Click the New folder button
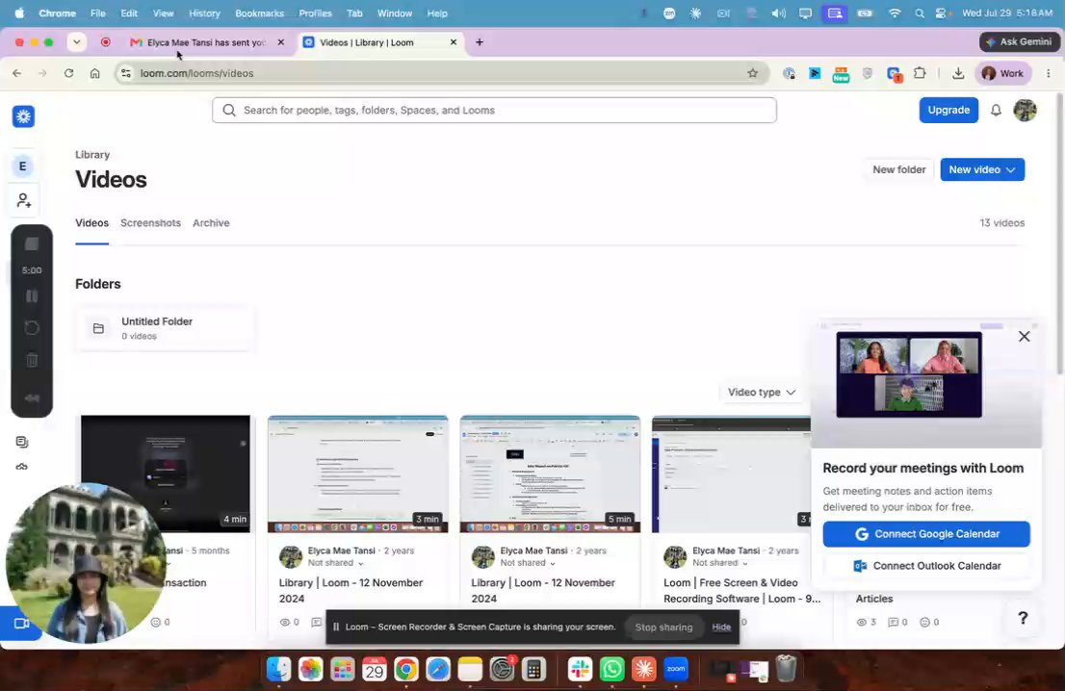The image size is (1065, 691). pos(898,169)
